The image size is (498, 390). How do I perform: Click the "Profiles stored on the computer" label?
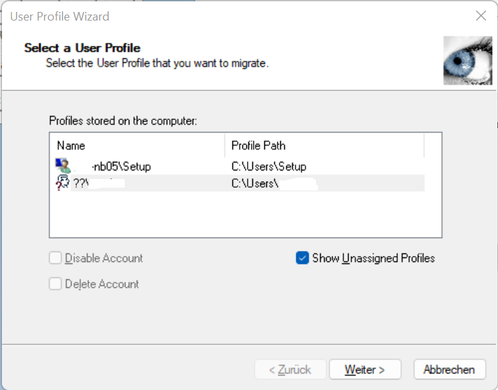(123, 121)
